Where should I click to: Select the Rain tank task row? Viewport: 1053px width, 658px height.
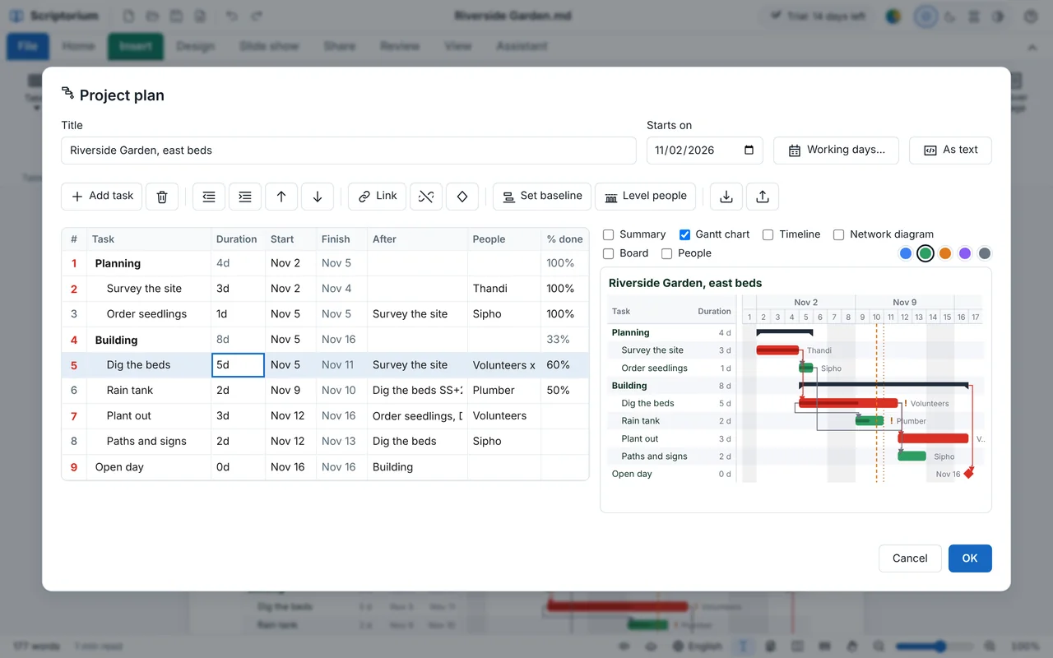[x=325, y=391]
